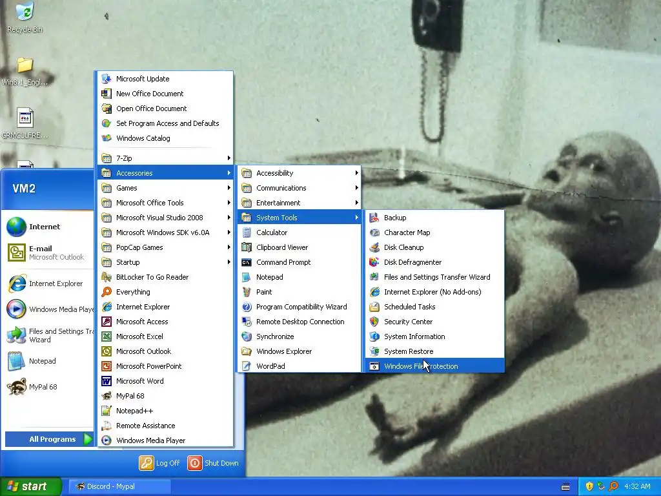Screen dimensions: 661x496
Task: Launch System Restore icon
Action: click(374, 351)
